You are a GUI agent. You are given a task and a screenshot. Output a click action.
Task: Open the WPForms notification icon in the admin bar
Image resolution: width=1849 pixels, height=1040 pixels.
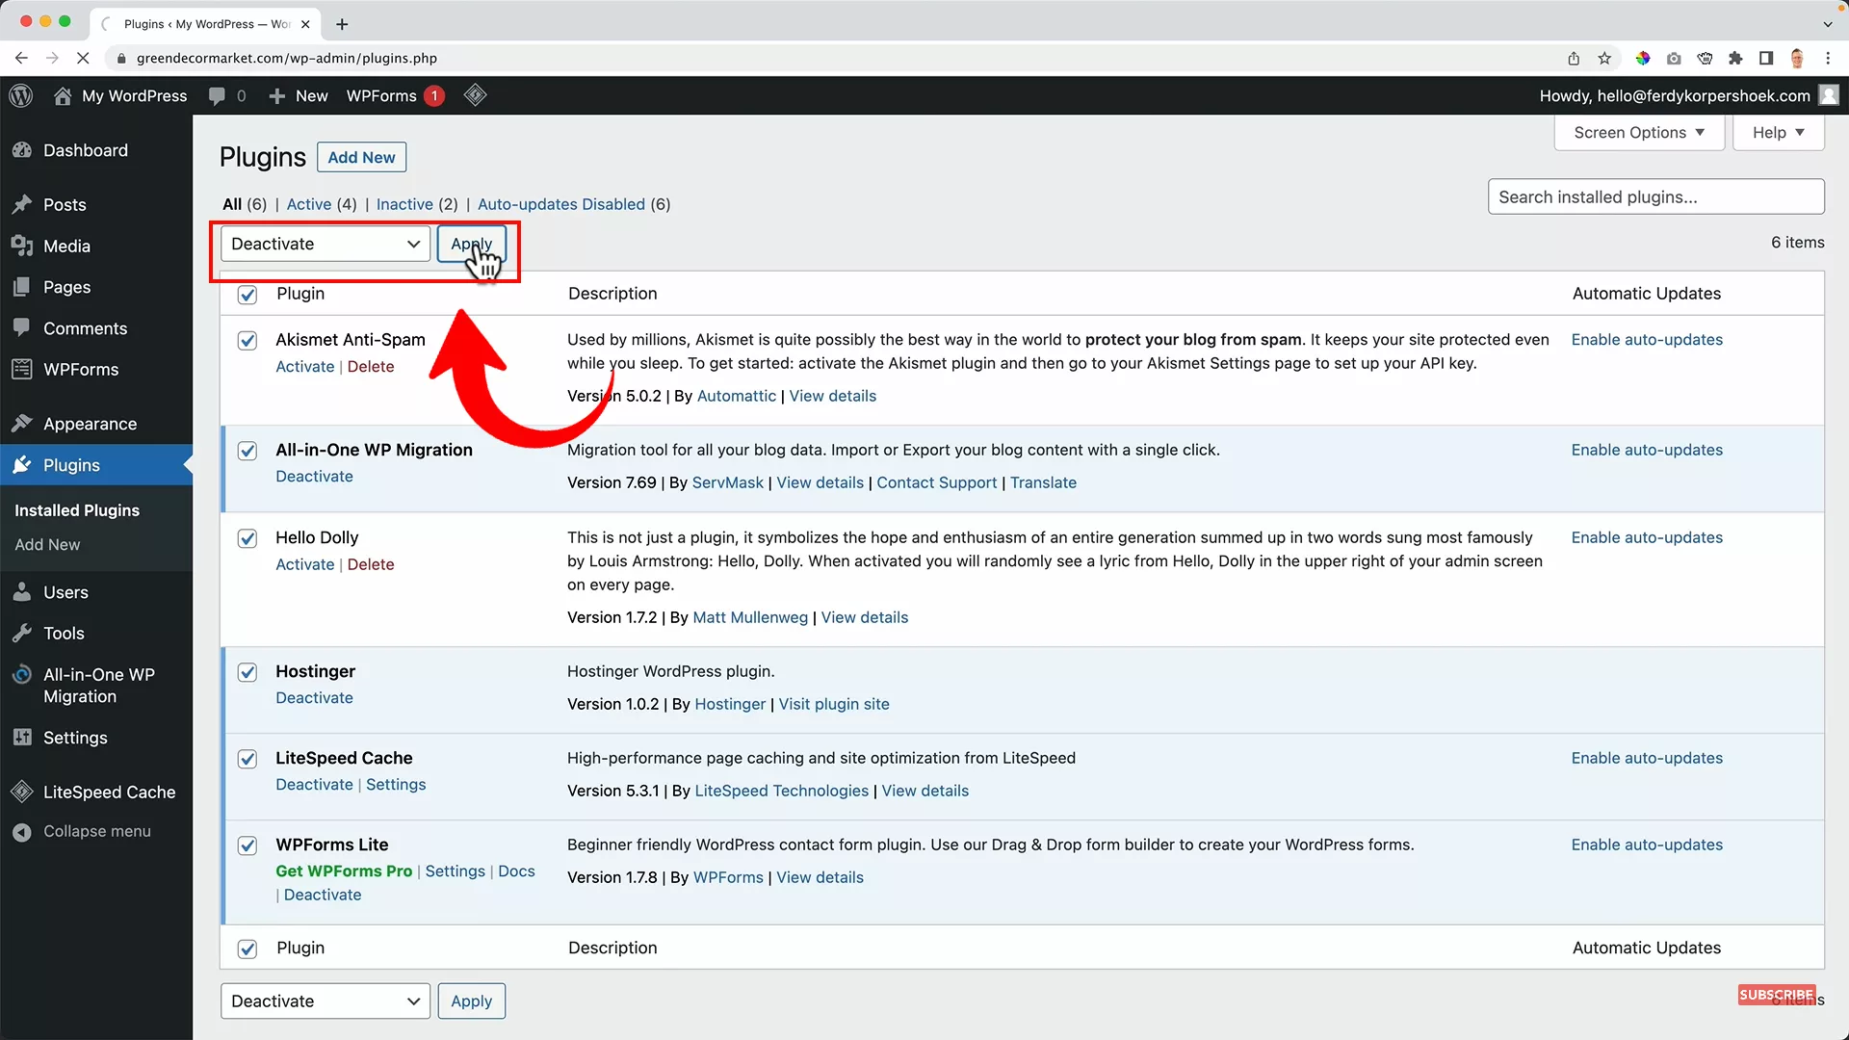coord(433,95)
